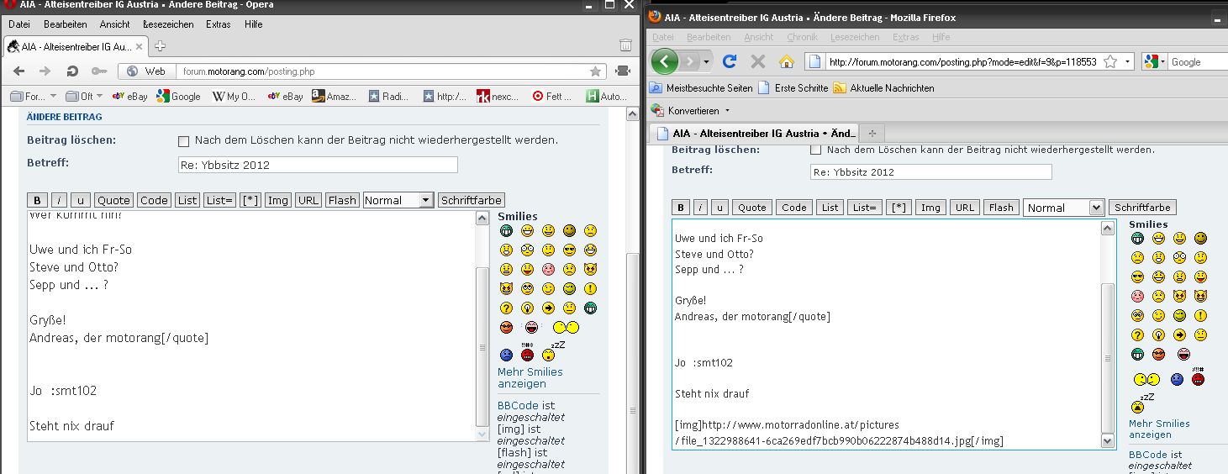Open Mehr Smilies anzeigen link in Opera
This screenshot has width=1228, height=474.
(530, 377)
